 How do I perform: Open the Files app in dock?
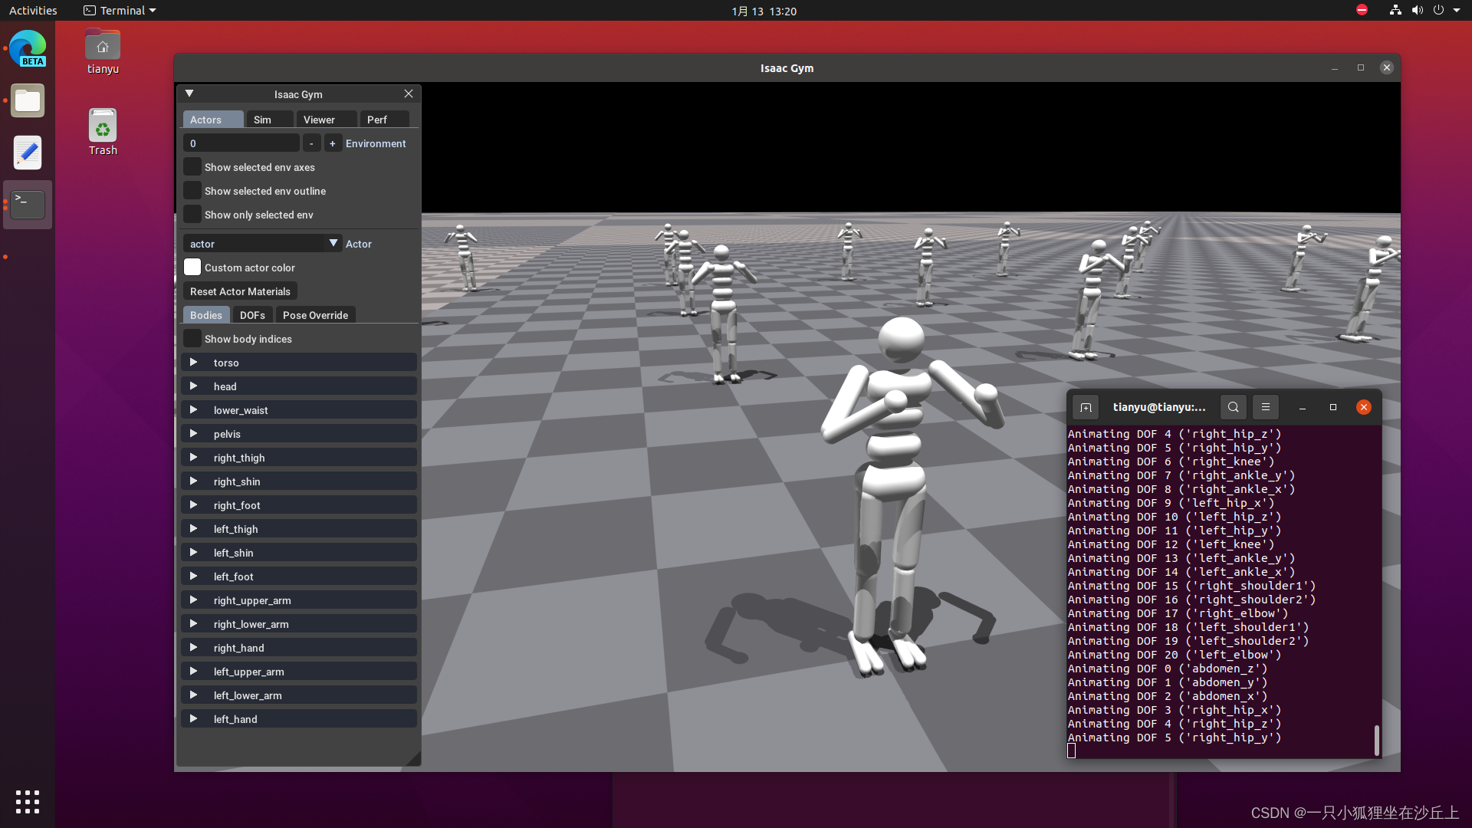pyautogui.click(x=28, y=101)
